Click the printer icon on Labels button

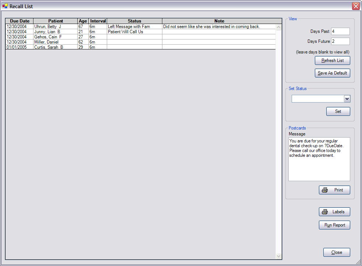(325, 212)
